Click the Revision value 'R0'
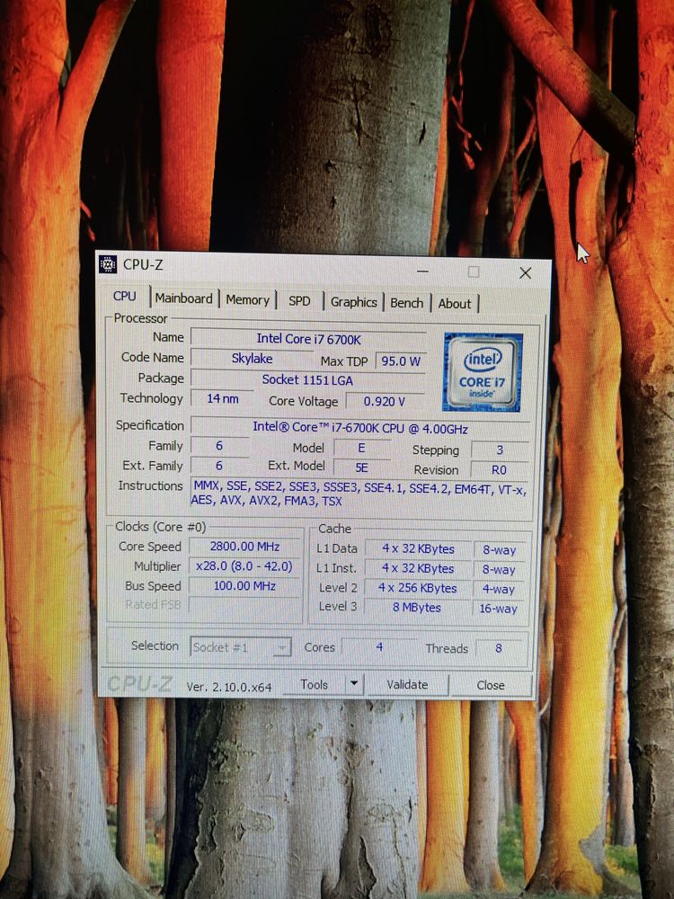Image resolution: width=674 pixels, height=899 pixels. point(499,469)
